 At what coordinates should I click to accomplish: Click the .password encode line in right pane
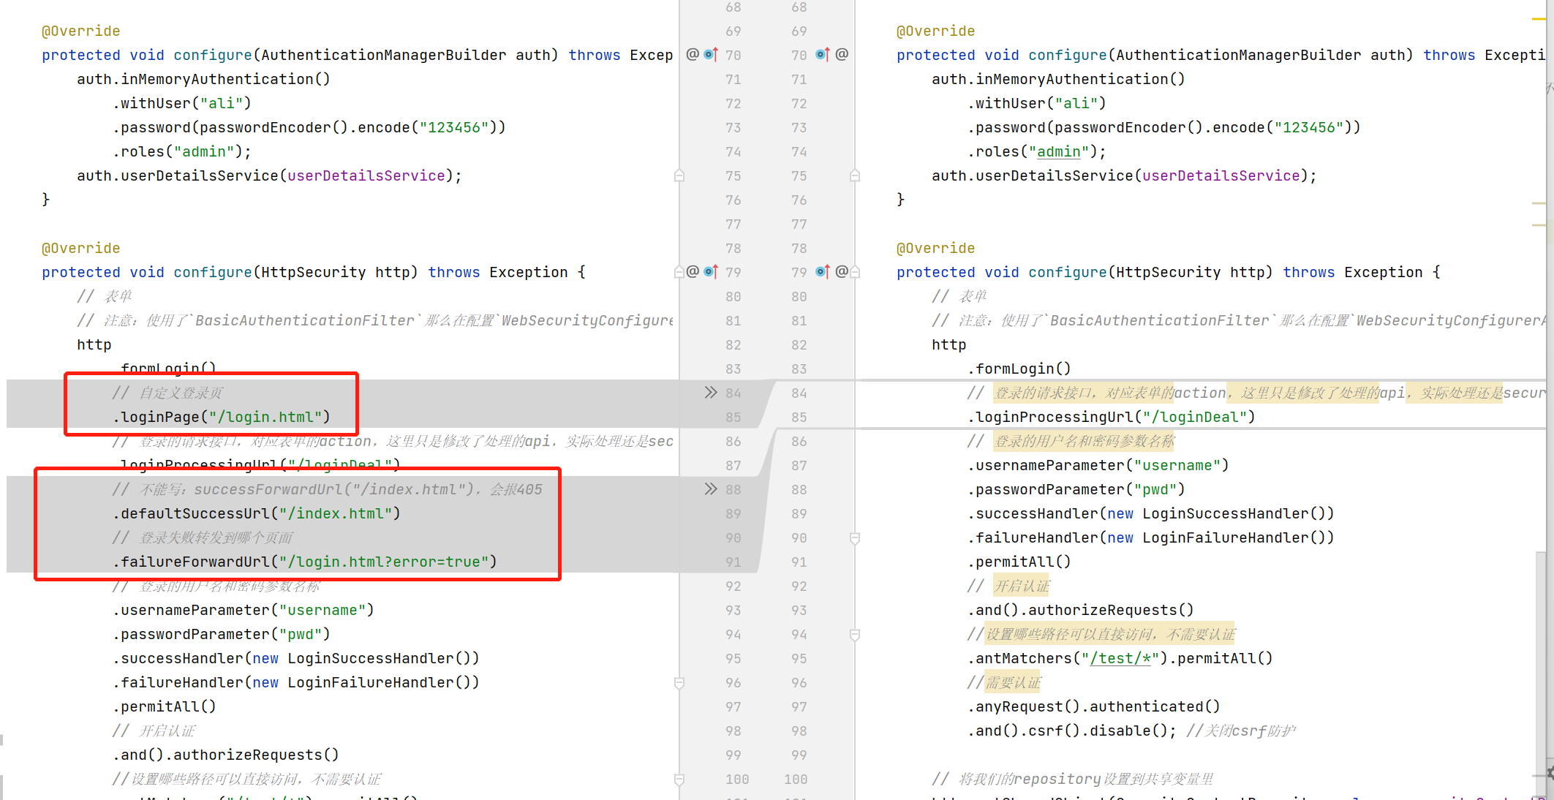1164,127
